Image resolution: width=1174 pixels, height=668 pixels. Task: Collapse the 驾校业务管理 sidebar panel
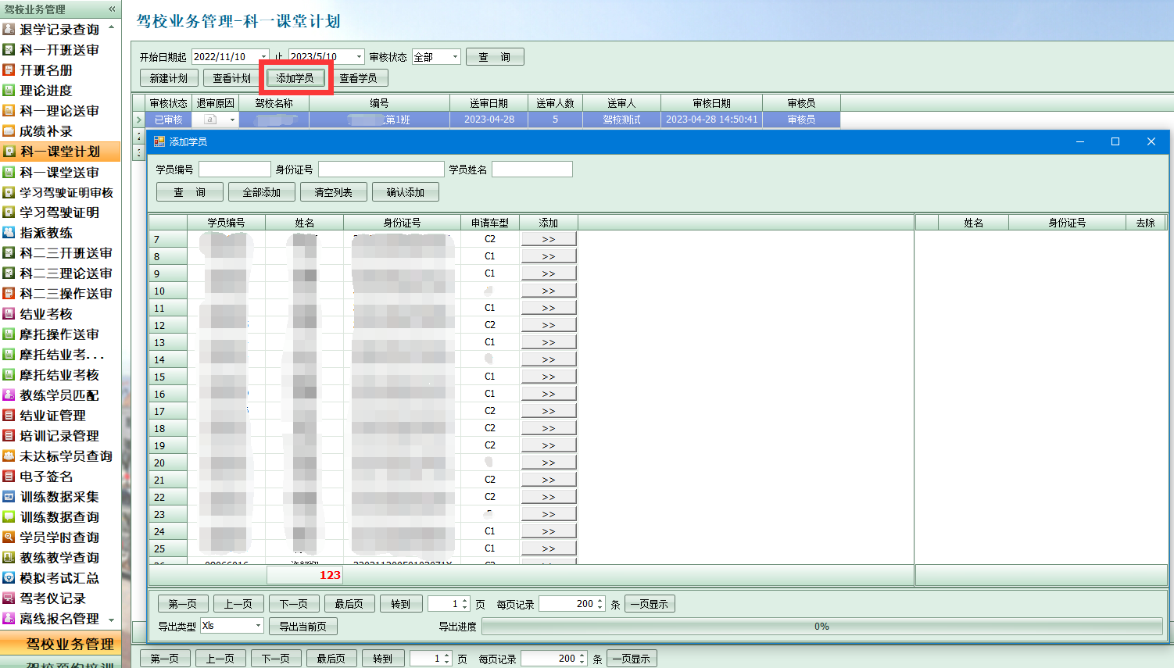pos(112,9)
